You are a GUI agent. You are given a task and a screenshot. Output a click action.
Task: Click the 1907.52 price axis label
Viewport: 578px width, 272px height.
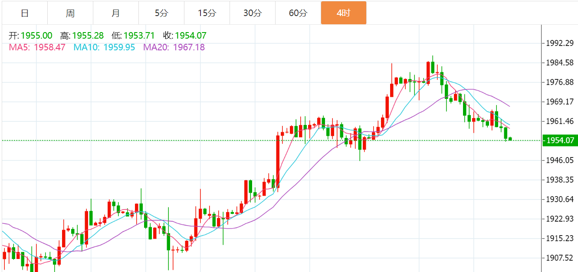click(x=560, y=258)
